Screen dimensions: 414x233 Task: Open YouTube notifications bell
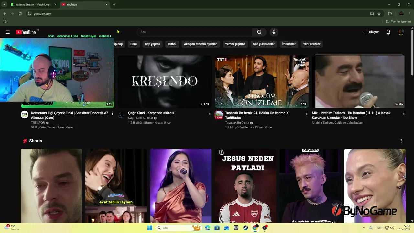tap(388, 32)
